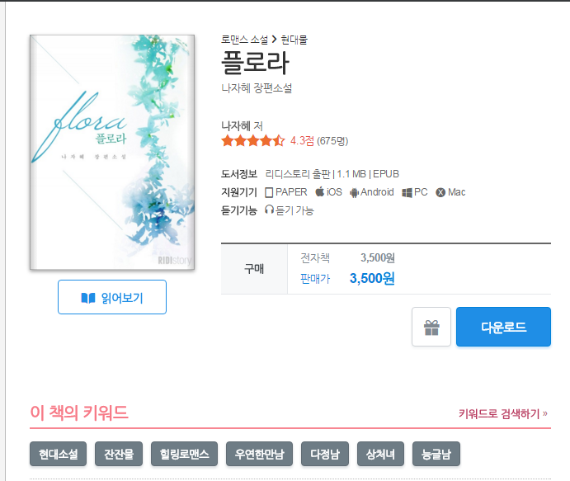570x481 pixels.
Task: Click the open book icon in 읽어보기
Action: point(88,298)
